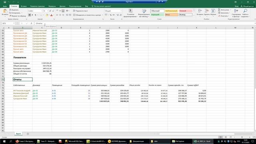Screen dimensions: 256x144
Task: Open Sort & Filter (Сортировка и фильтр)
Action: [236, 13]
